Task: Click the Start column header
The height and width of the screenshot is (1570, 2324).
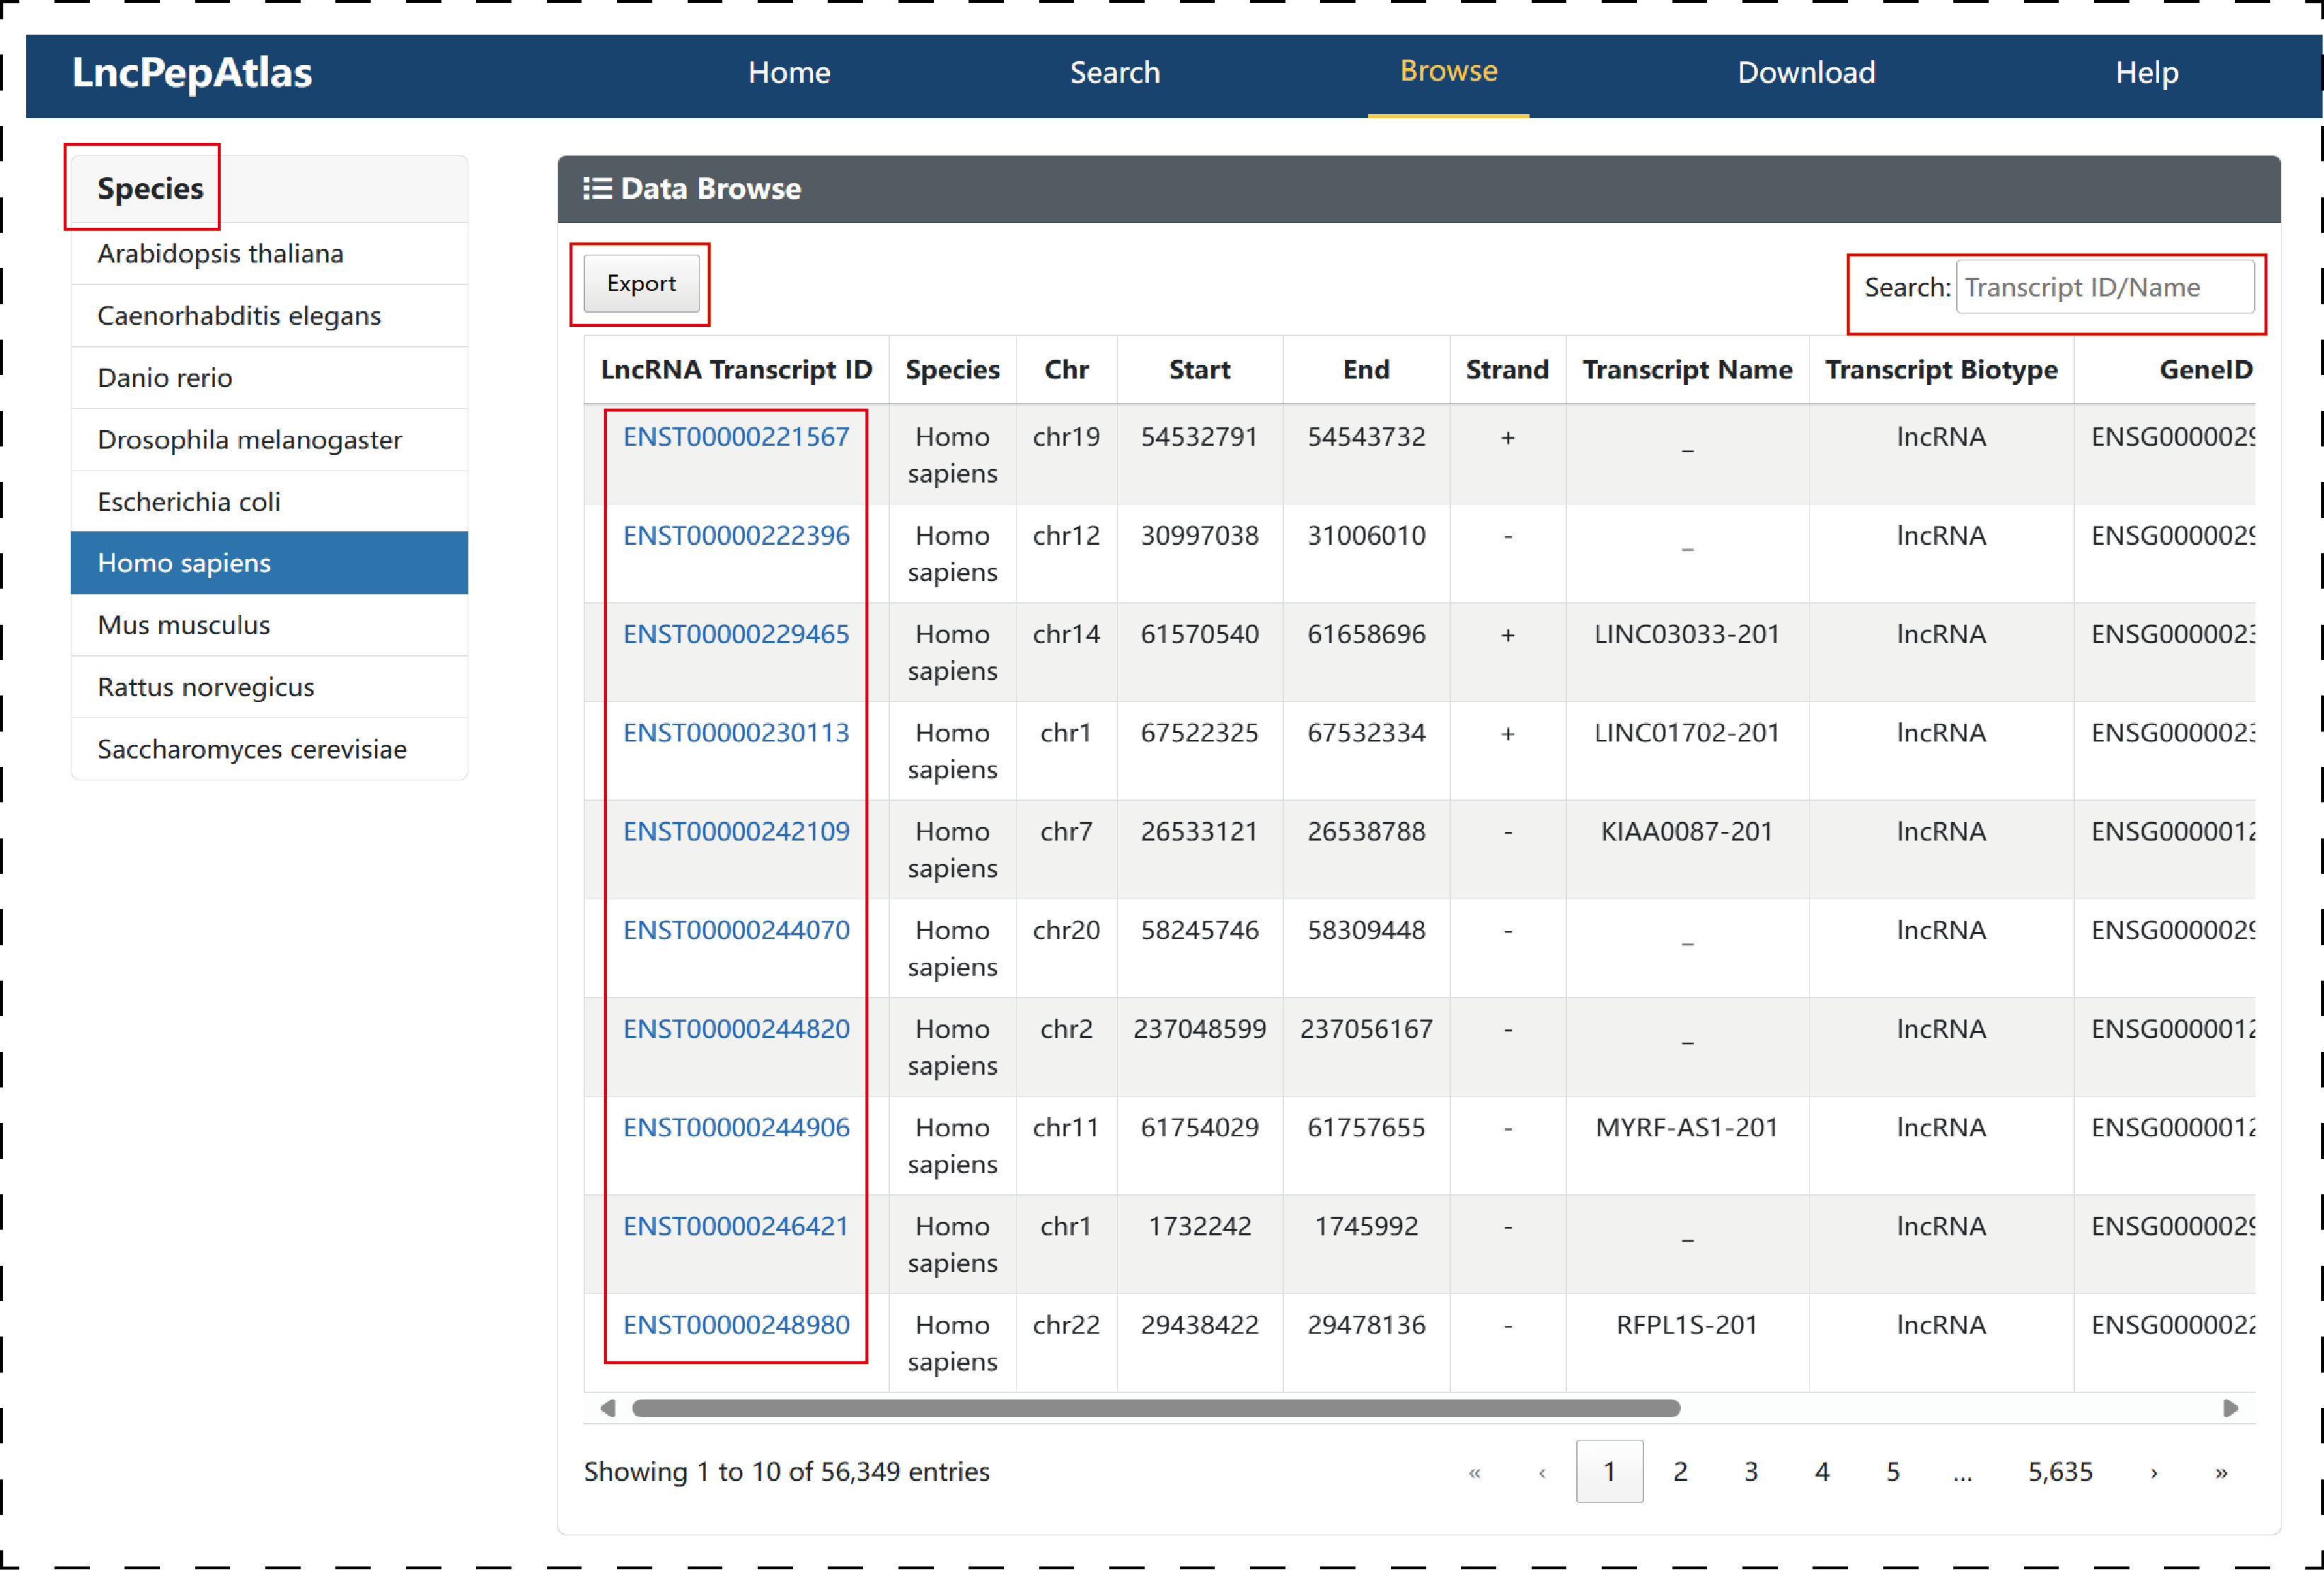Action: coord(1199,370)
